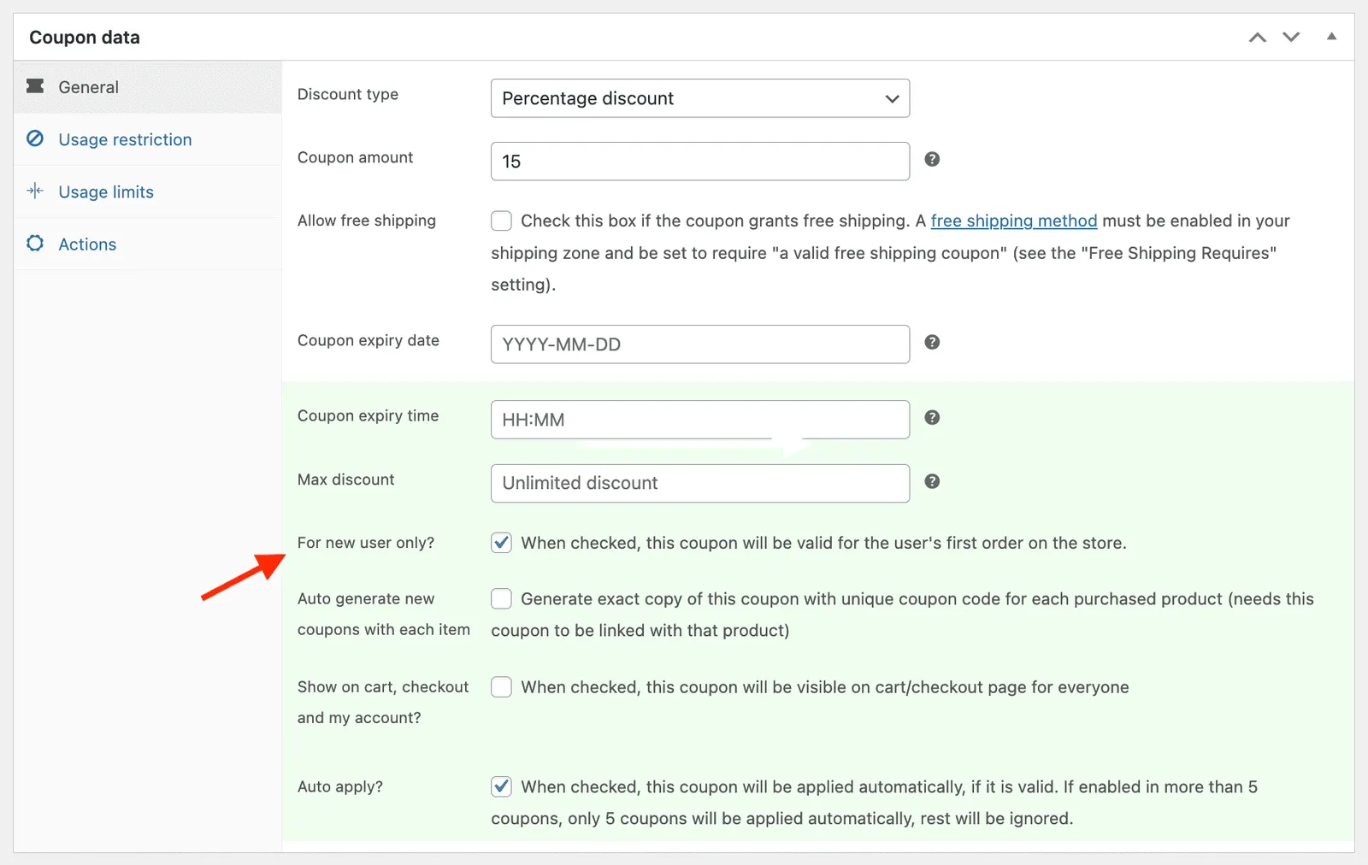Viewport: 1368px width, 865px height.
Task: Move Coupon data panel down
Action: pos(1291,37)
